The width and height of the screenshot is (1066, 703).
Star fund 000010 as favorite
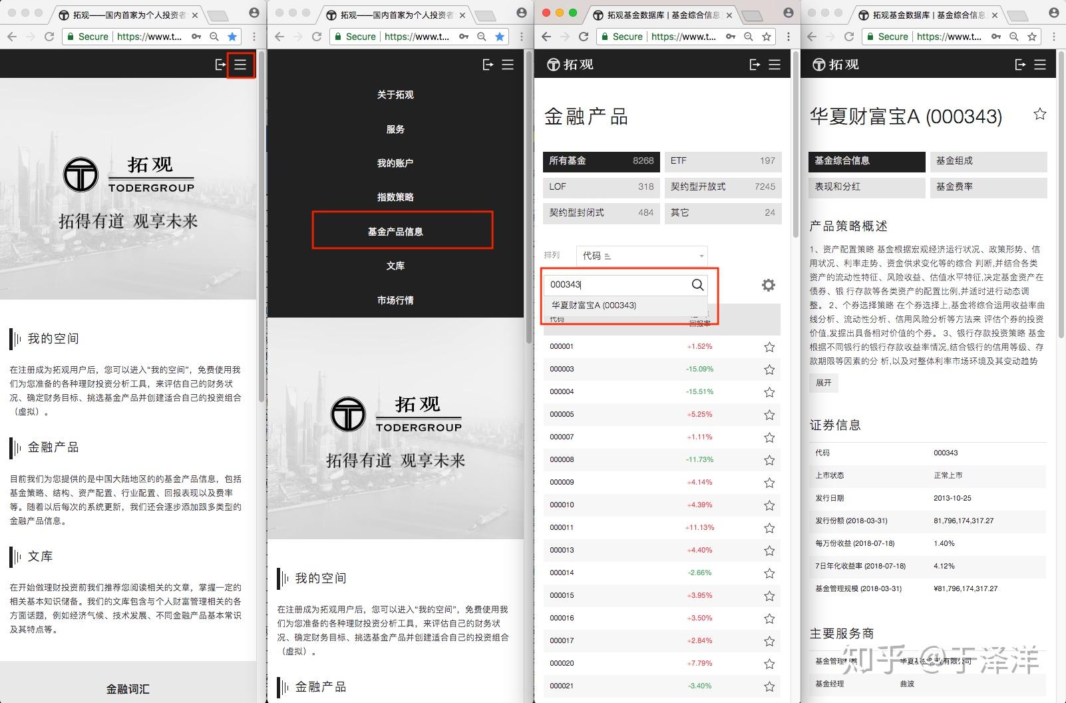click(x=769, y=505)
